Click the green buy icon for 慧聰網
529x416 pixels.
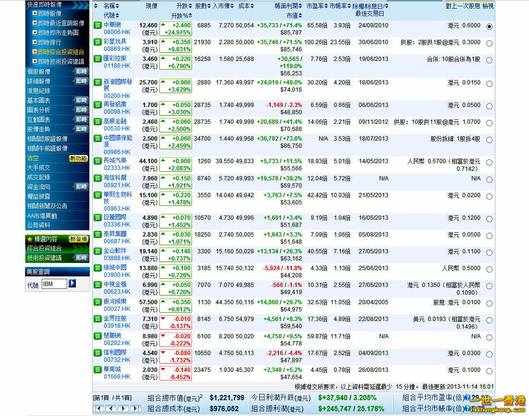coord(97,336)
